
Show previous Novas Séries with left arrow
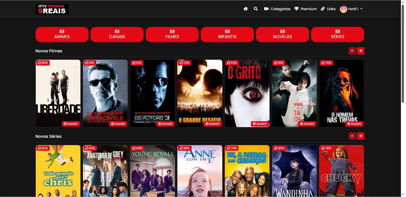click(x=352, y=136)
